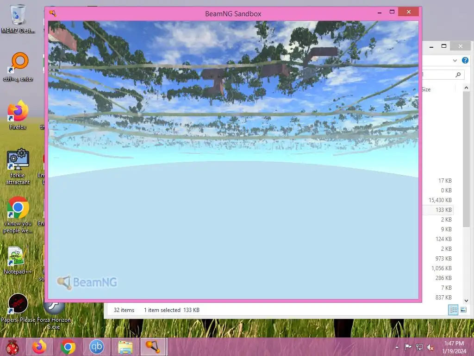Click the Start button ornament on taskbar
The image size is (474, 356).
coord(12,347)
